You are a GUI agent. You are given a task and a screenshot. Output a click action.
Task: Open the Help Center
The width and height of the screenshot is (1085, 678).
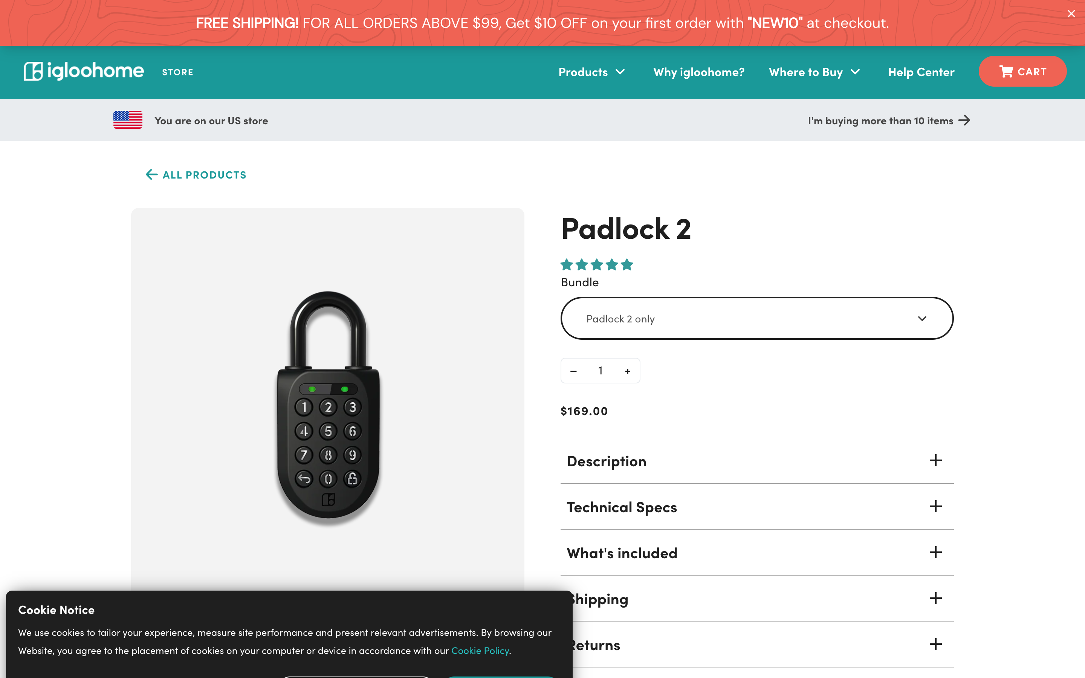click(921, 72)
